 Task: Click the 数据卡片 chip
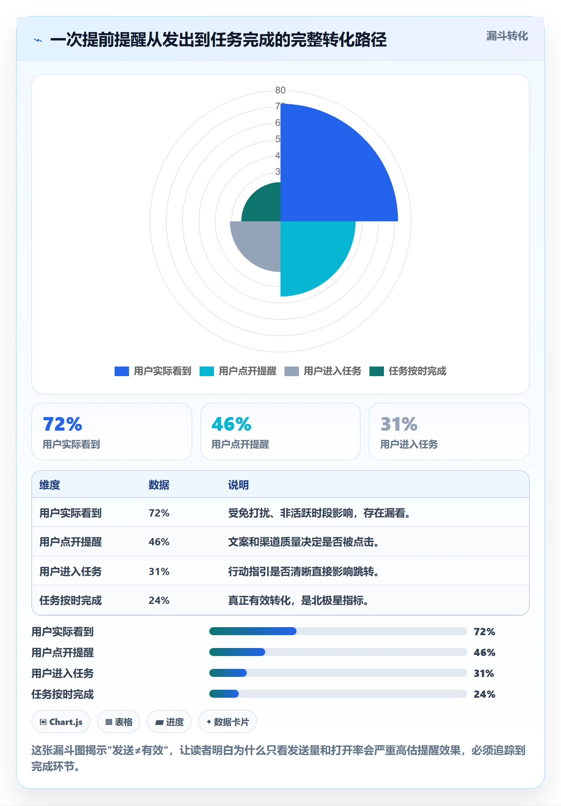point(228,722)
